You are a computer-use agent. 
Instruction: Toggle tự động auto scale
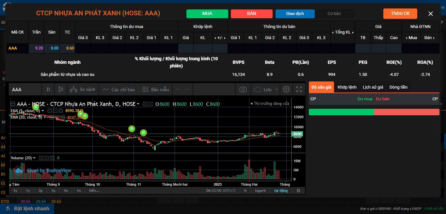coord(281,191)
